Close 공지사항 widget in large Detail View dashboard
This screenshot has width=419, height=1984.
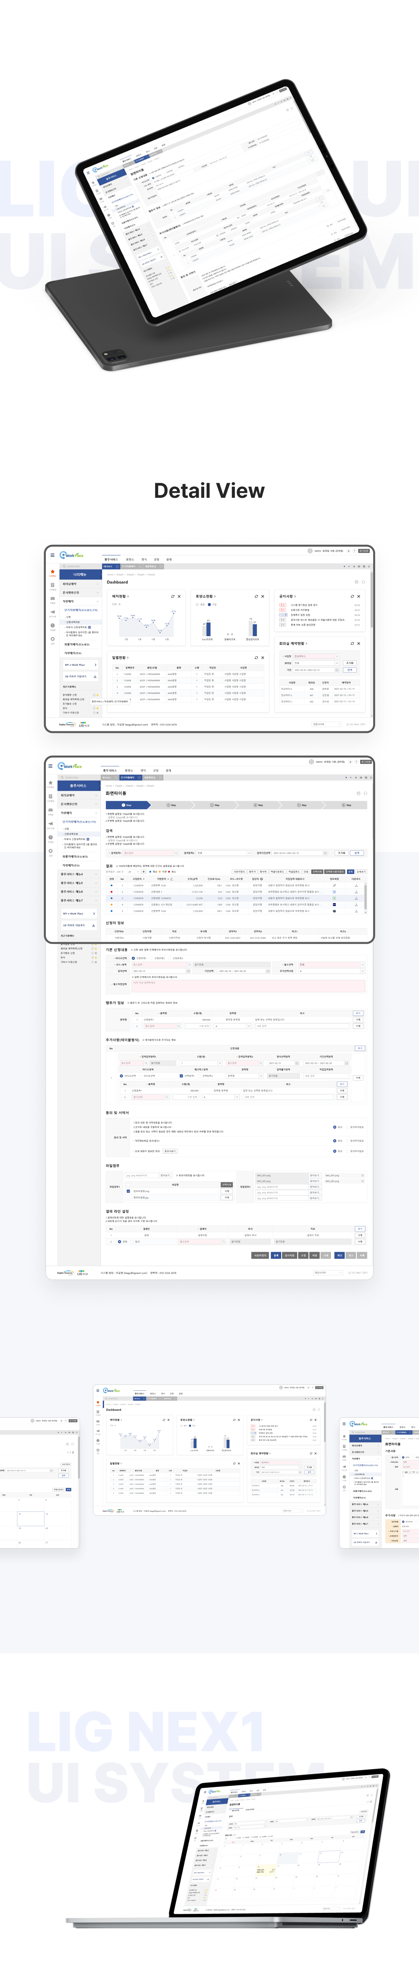click(359, 596)
